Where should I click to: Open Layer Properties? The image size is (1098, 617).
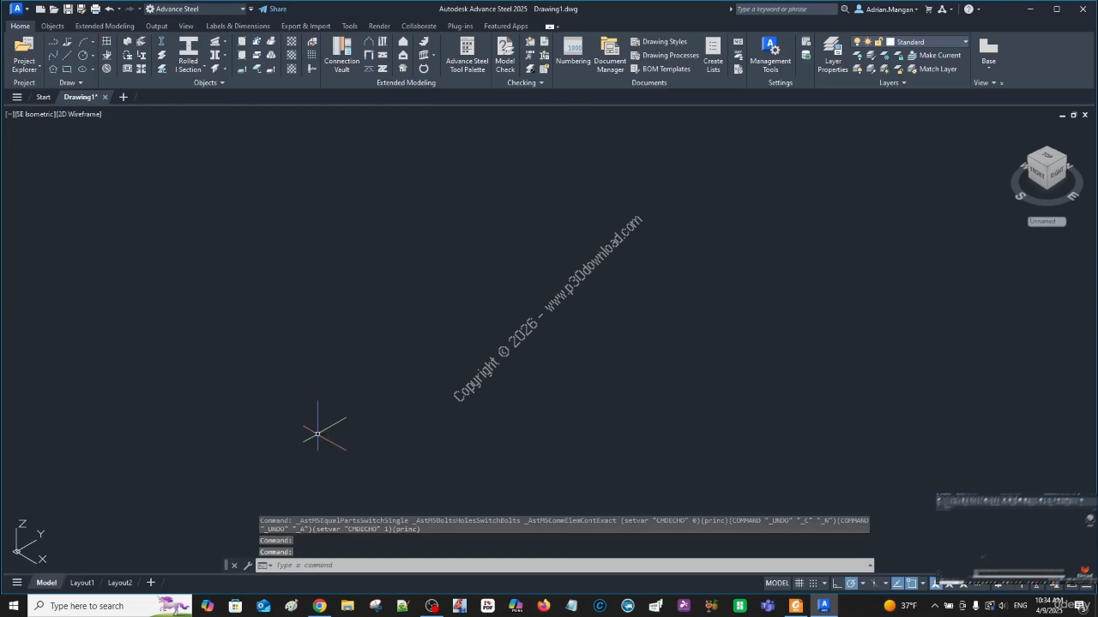pyautogui.click(x=832, y=55)
